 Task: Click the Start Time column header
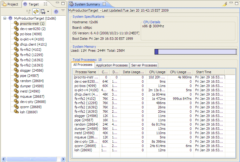pos(203,72)
